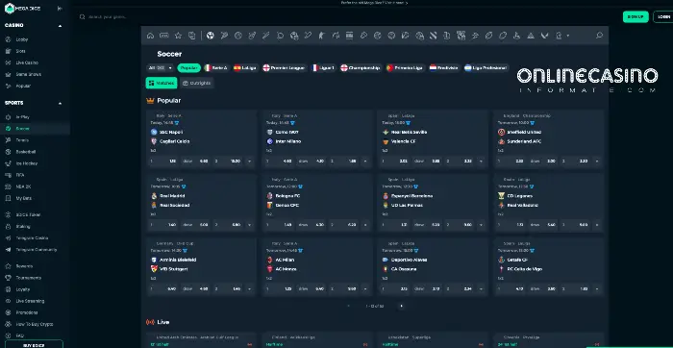Open the AC Milan match
Viewport: 673px width, 348px height.
pos(285,260)
